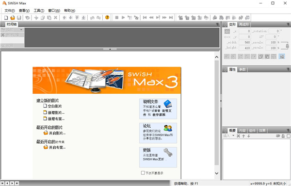Viewport: 291px width, 186px height.
Task: Open the Transform panel options menu arrow
Action: pyautogui.click(x=288, y=24)
